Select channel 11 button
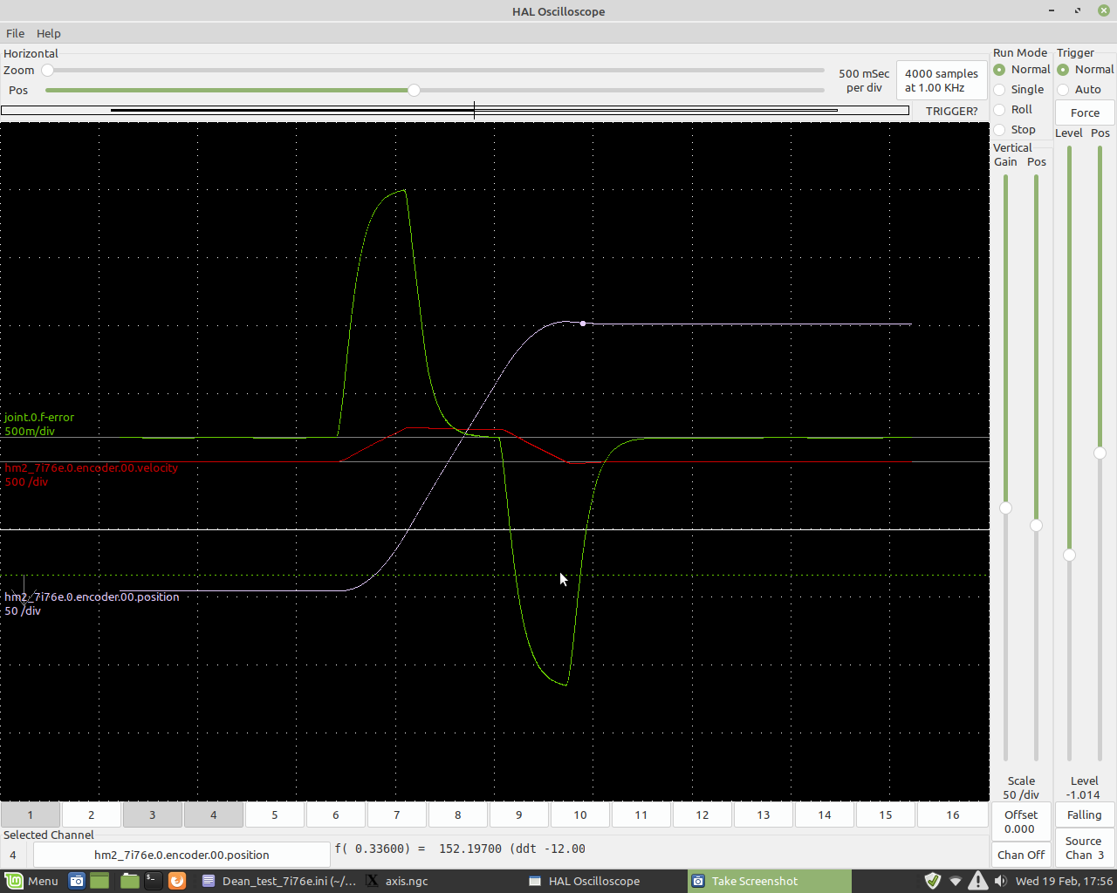Screen dimensions: 1117x893 [x=641, y=815]
